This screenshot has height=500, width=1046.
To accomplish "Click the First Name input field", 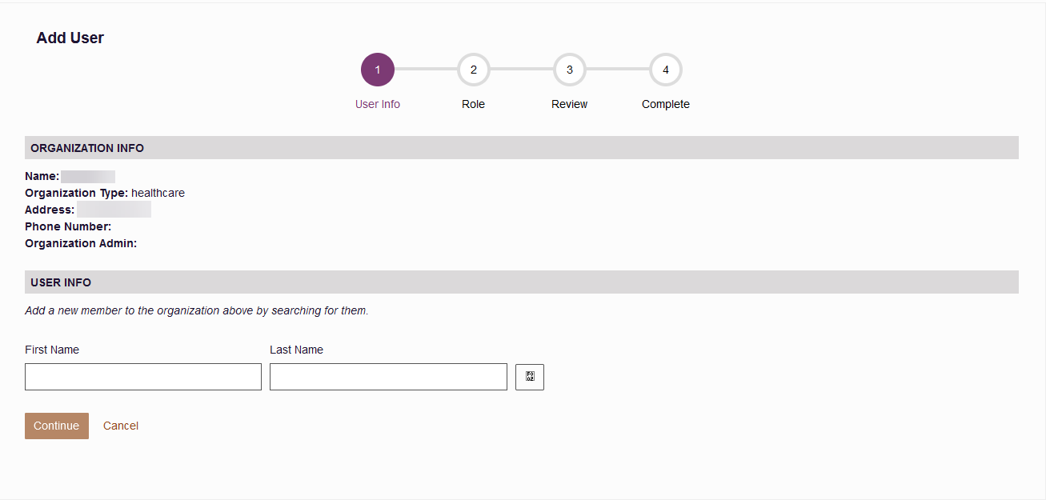I will point(143,377).
